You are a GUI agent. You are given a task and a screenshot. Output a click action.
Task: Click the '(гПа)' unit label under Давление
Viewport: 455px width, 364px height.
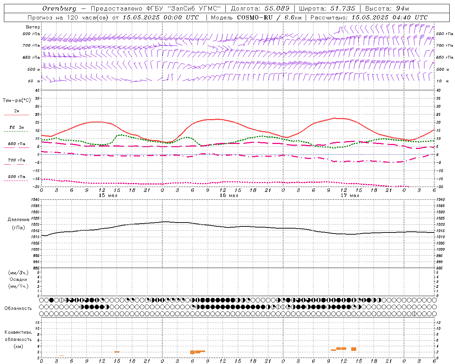[18, 227]
